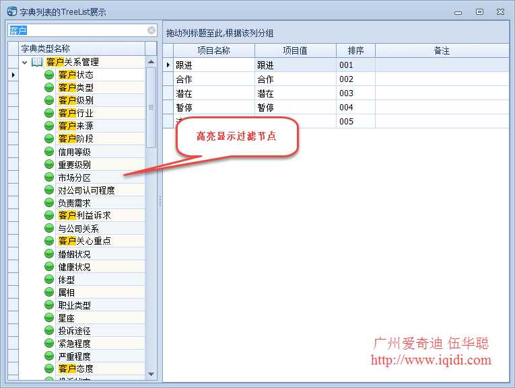This screenshot has width=515, height=388.
Task: Click the tree vertical scrollbar thumb
Action: tap(151, 107)
